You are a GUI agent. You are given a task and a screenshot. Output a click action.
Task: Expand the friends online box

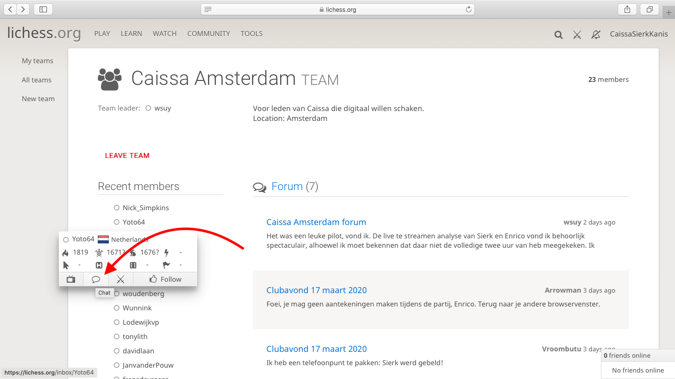(x=638, y=355)
